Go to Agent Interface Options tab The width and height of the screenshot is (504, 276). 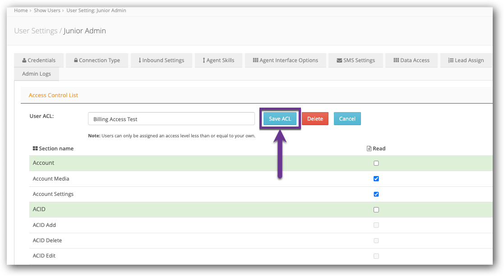[285, 60]
